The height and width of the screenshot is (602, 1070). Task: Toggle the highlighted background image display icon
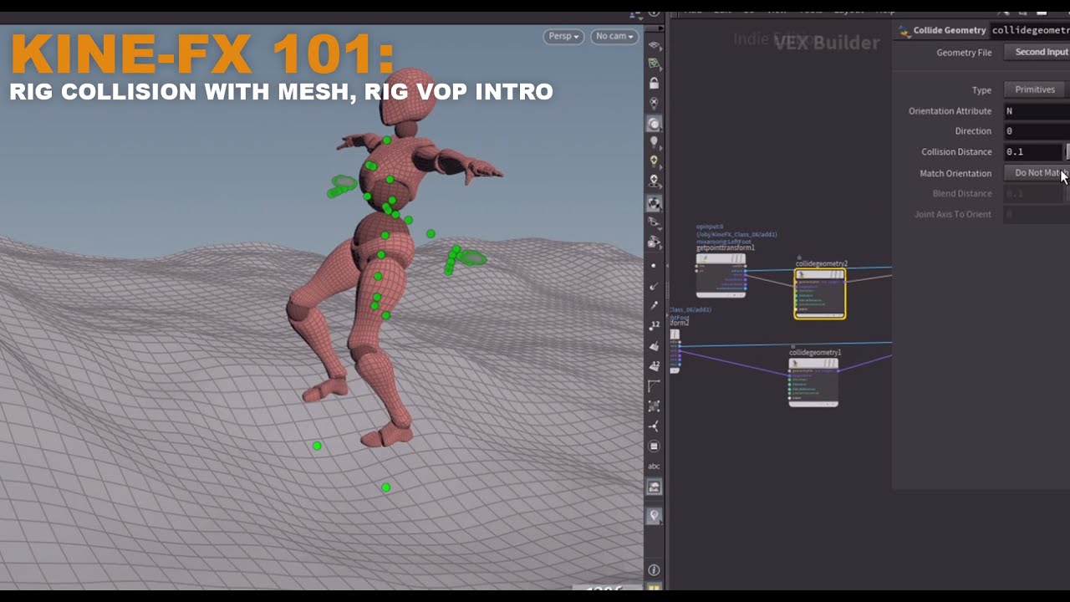coord(655,487)
